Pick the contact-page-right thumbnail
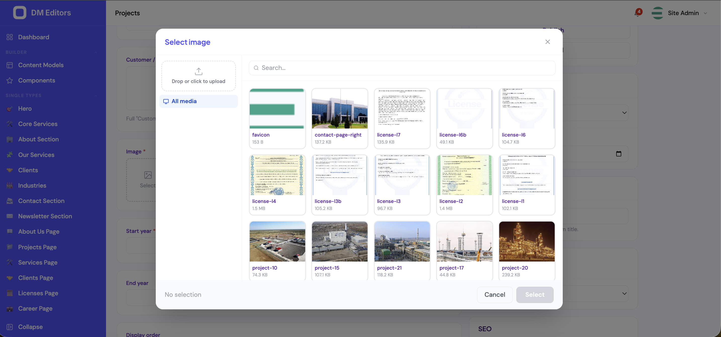 (339, 109)
